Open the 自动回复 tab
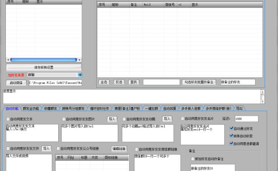This screenshot has height=171, width=278. (170, 108)
